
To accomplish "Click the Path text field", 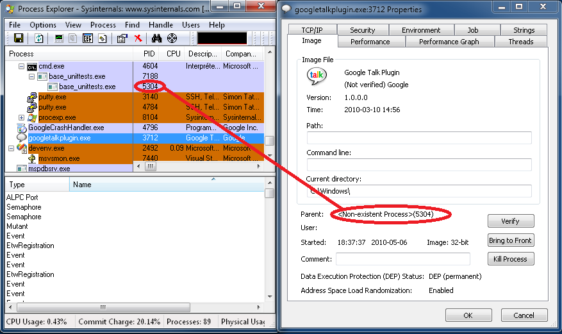I will (x=419, y=138).
